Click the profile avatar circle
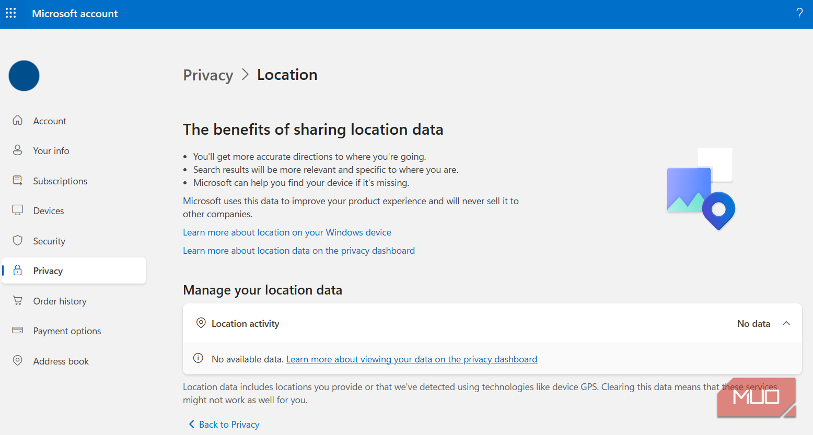 (x=24, y=76)
